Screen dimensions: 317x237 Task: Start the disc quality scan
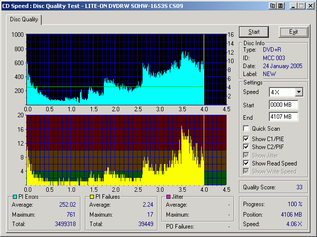(x=254, y=32)
